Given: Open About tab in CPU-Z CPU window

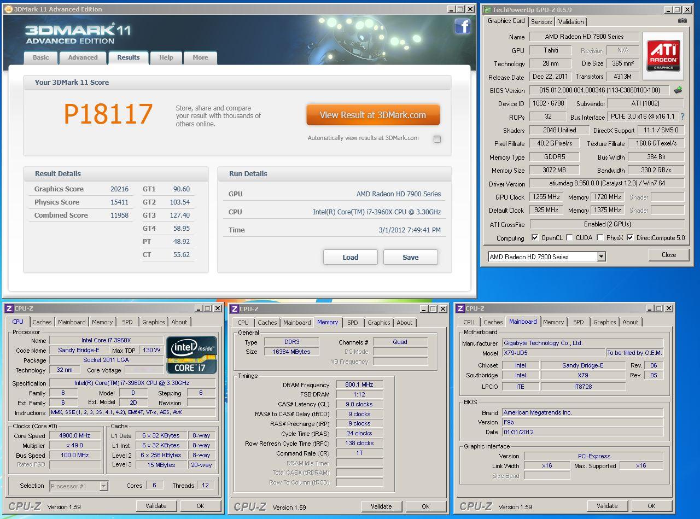Looking at the screenshot, I should click(x=179, y=322).
